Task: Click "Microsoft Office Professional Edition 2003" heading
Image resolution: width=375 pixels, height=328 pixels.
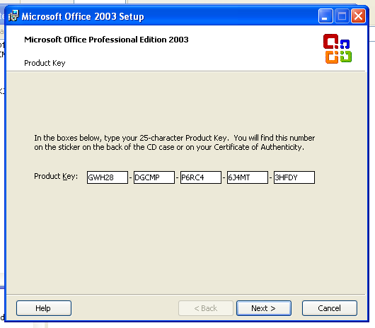Action: click(106, 40)
